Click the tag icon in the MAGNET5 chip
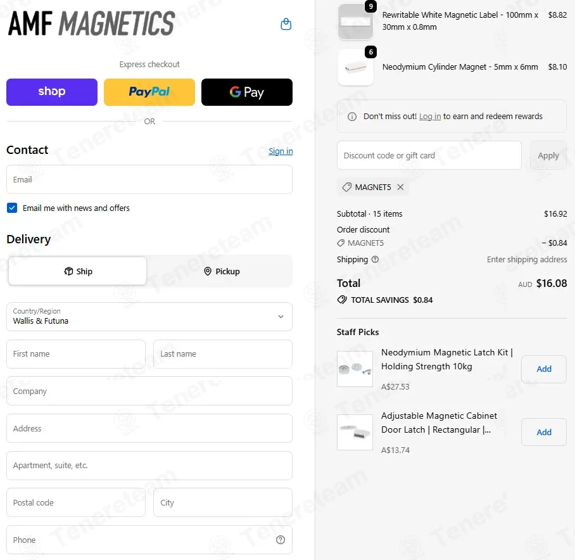575x560 pixels. point(346,187)
